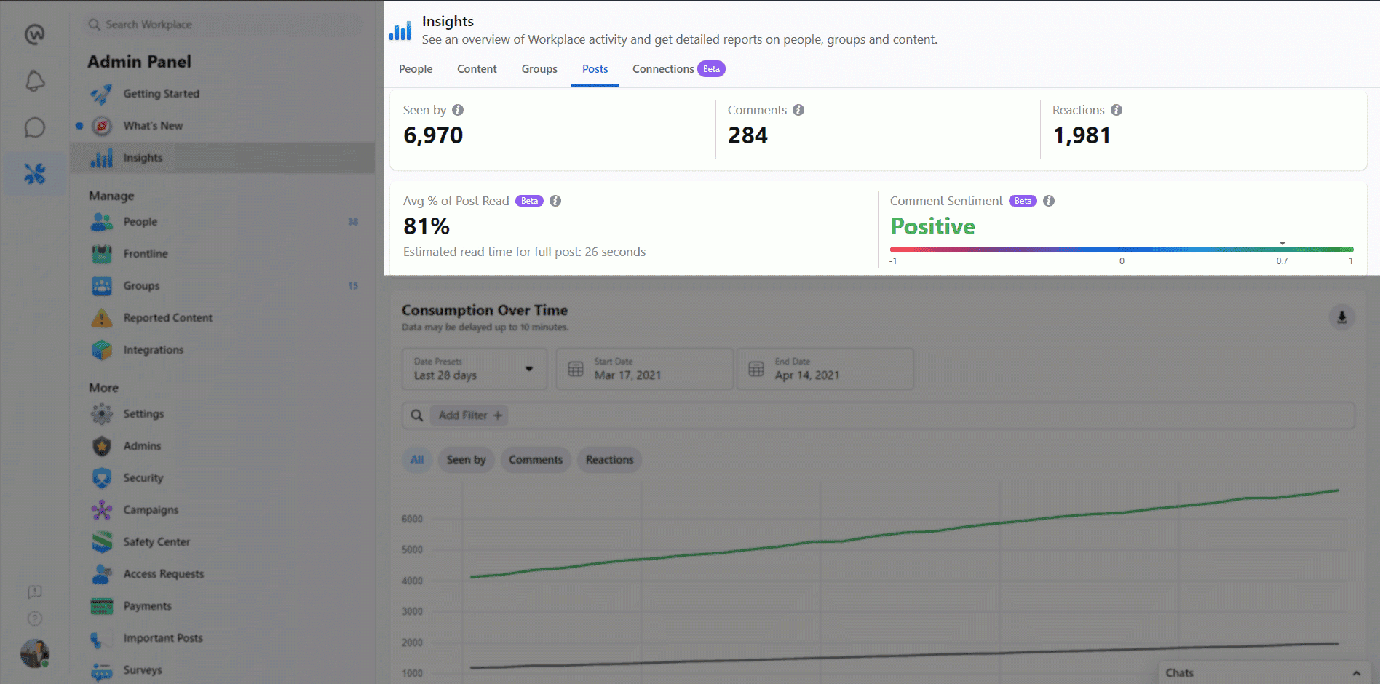Click the Chats bar label
The height and width of the screenshot is (684, 1380).
click(1179, 673)
